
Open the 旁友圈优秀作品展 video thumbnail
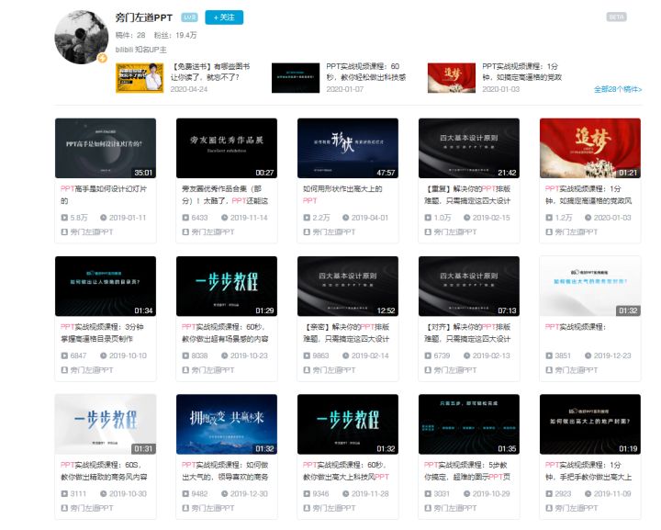(227, 148)
